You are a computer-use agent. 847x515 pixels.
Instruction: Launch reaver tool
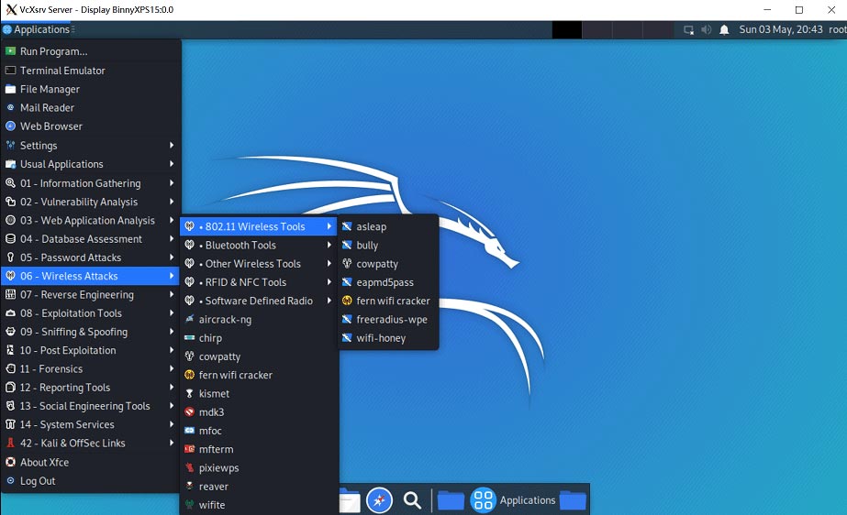click(x=259, y=487)
